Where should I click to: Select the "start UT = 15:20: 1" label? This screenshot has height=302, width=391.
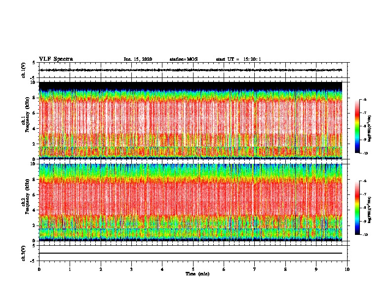click(x=238, y=59)
